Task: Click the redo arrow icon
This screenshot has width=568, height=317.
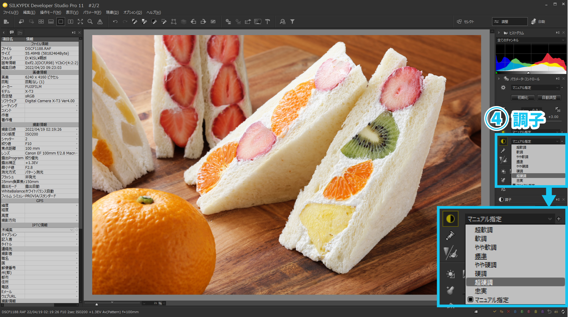Action: tap(125, 22)
